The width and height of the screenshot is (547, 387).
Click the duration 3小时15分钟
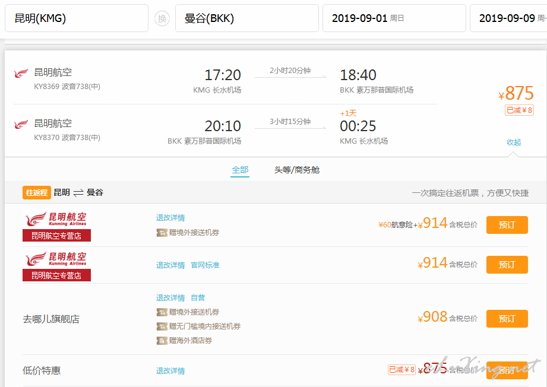[x=290, y=121]
